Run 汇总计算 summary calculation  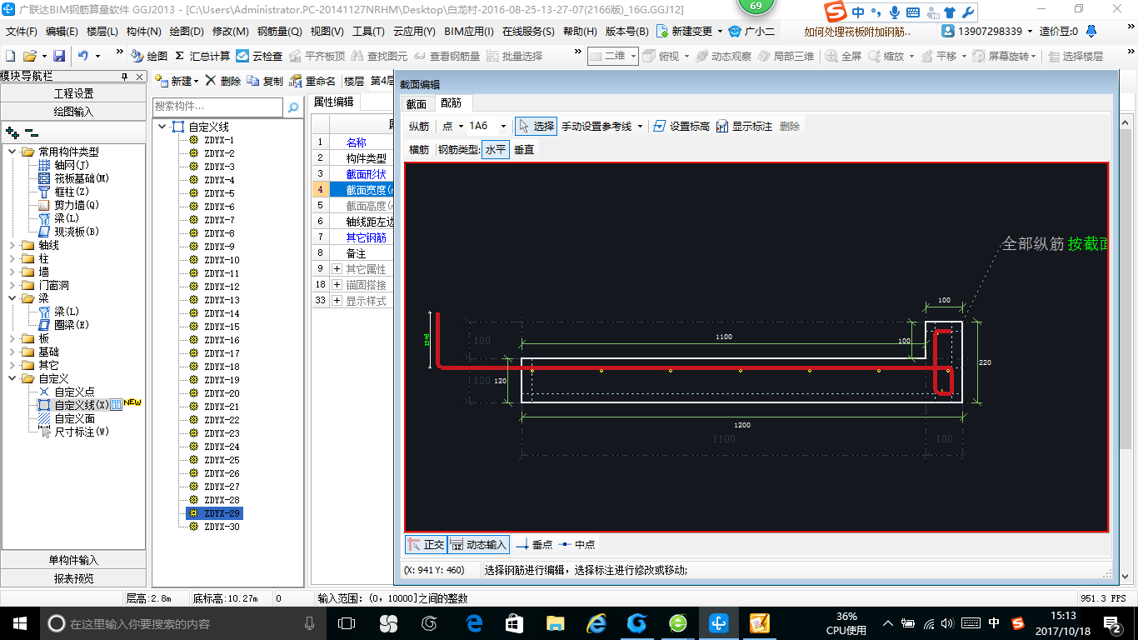click(x=202, y=56)
